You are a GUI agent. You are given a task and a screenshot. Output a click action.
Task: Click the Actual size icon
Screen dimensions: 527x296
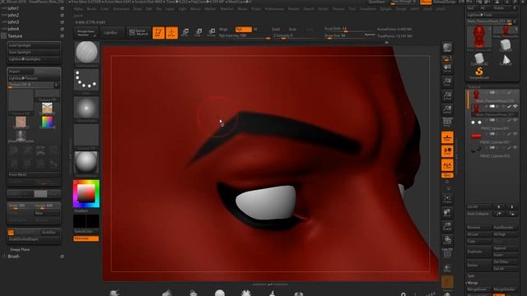(447, 96)
